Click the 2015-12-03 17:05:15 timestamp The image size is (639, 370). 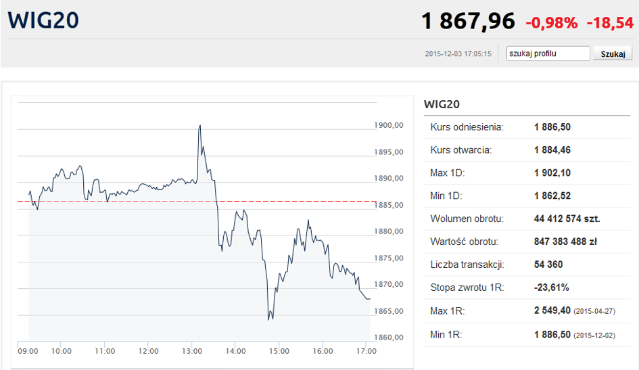[x=458, y=54]
